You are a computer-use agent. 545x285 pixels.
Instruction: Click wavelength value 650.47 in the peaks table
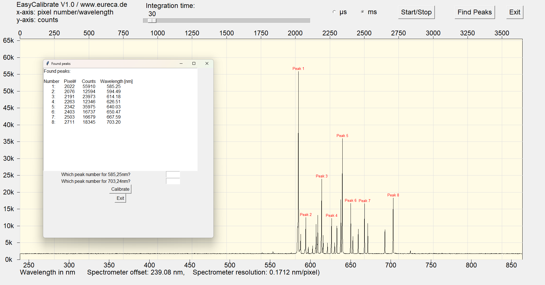pos(114,112)
